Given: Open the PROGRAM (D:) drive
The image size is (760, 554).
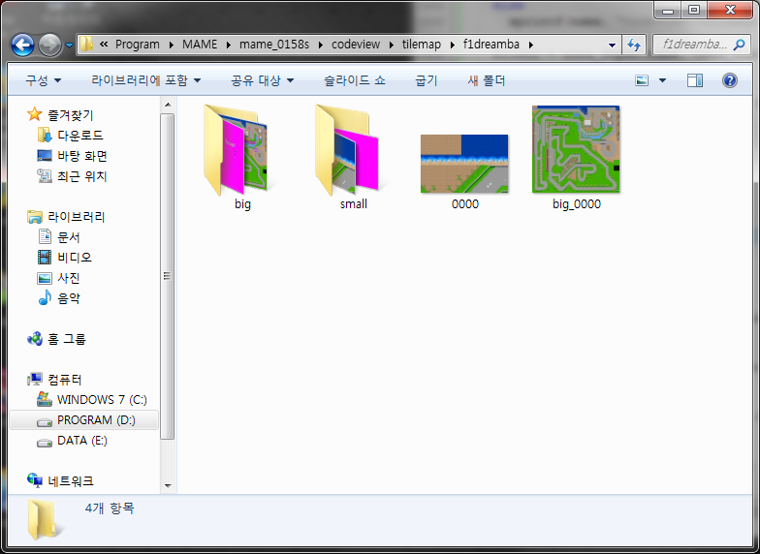Looking at the screenshot, I should tap(96, 420).
